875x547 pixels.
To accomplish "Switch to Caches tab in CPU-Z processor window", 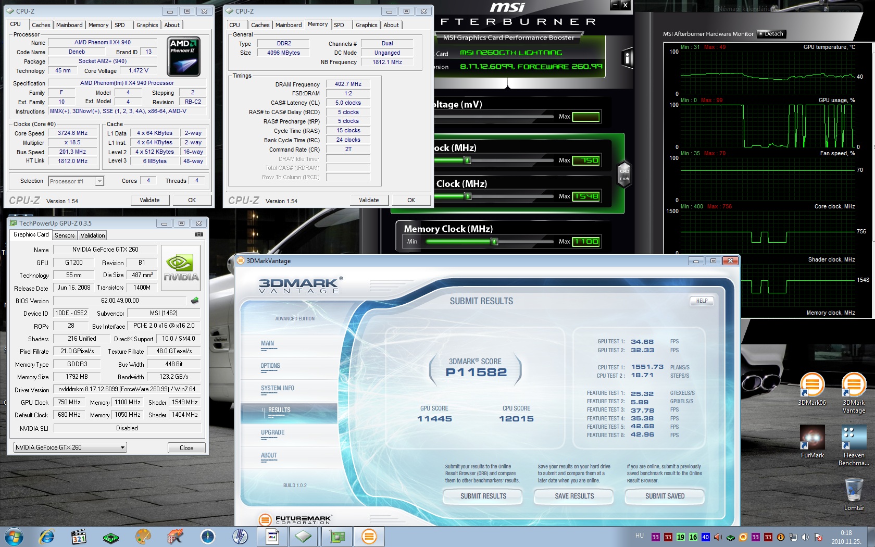I will pos(41,25).
